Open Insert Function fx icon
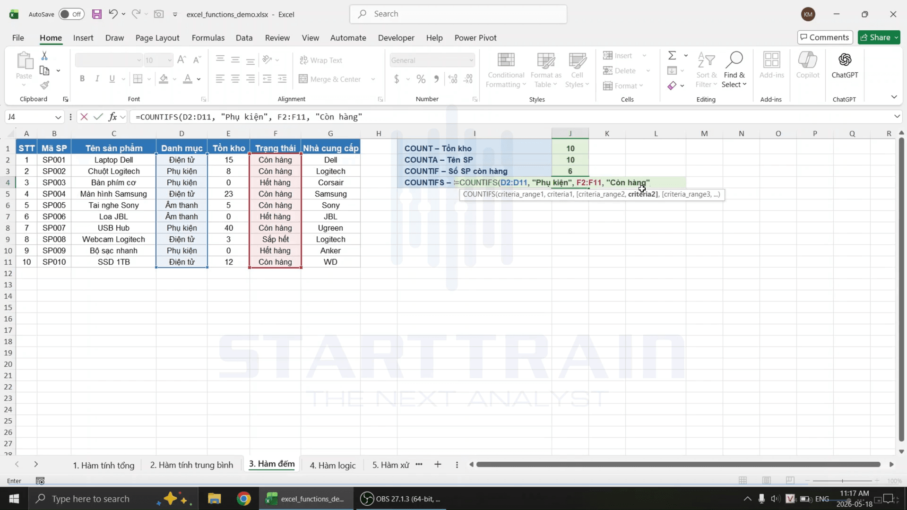Image resolution: width=907 pixels, height=510 pixels. 112,117
